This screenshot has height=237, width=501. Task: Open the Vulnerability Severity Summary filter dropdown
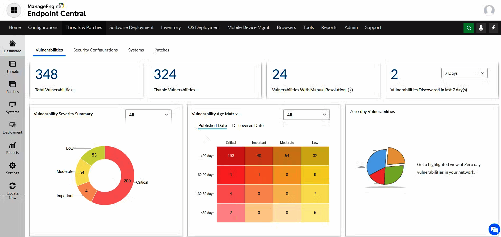click(148, 115)
